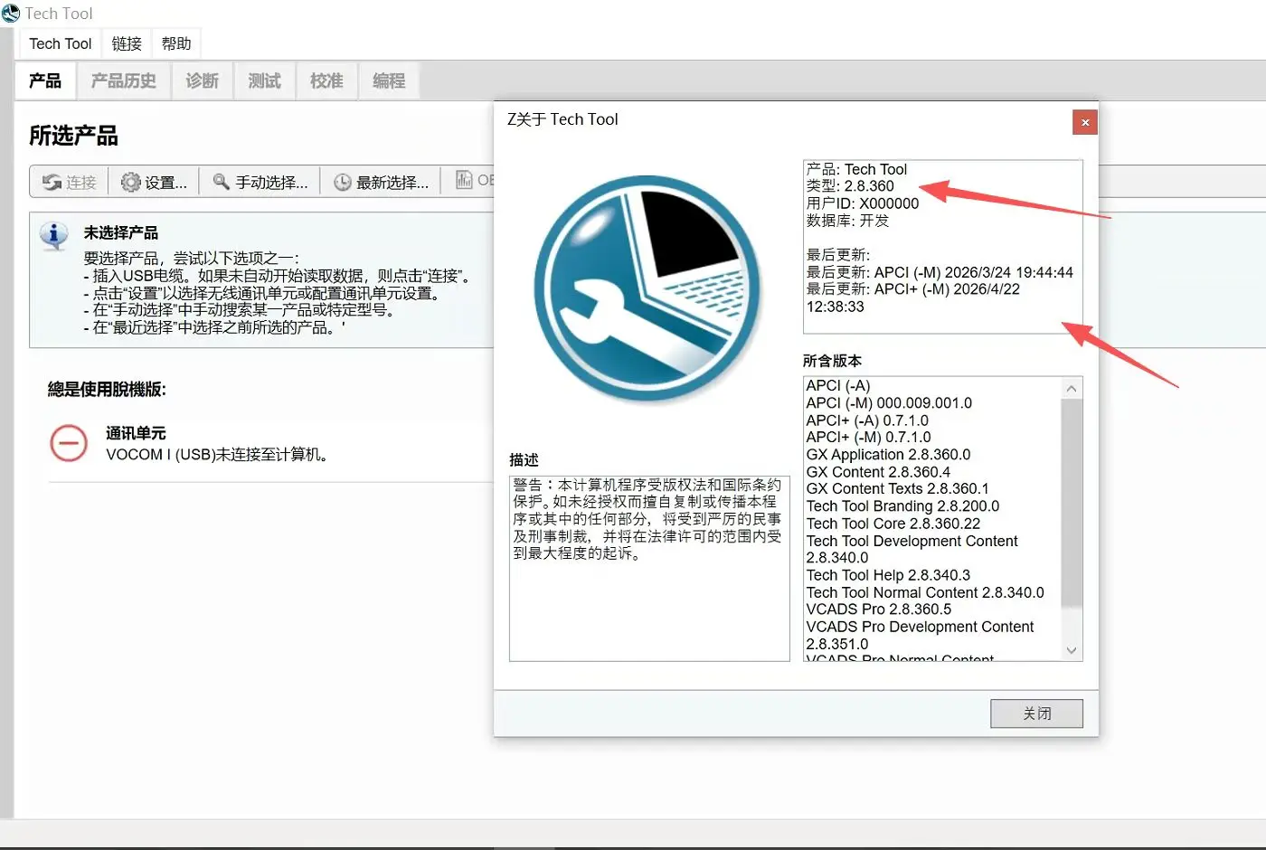Click the '用户ID: X000000' line
The image size is (1266, 850).
click(863, 203)
